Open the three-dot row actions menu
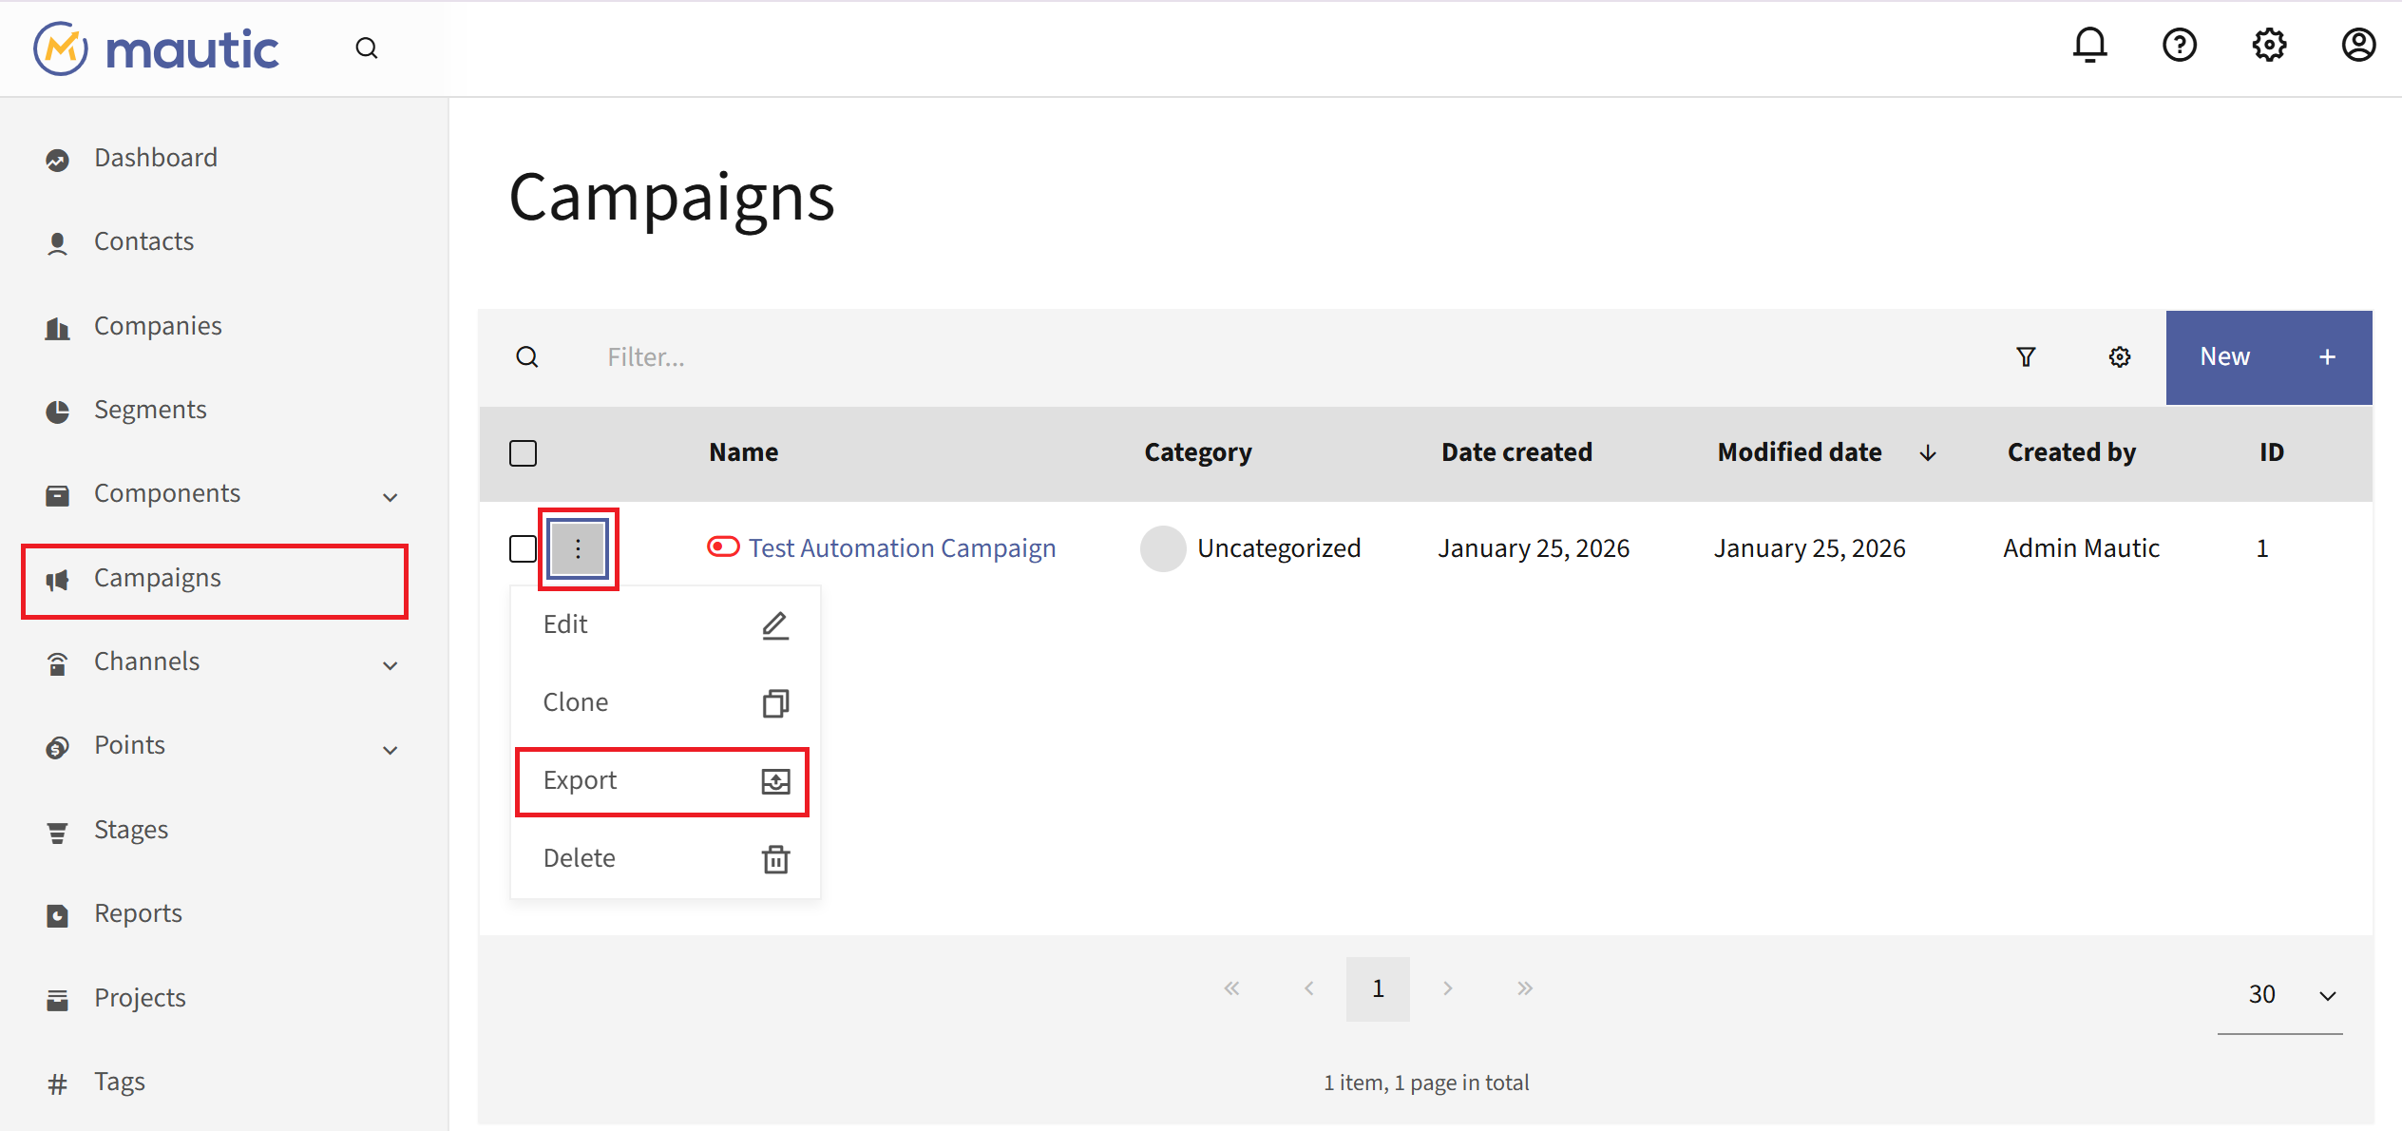Image resolution: width=2402 pixels, height=1131 pixels. 578,548
